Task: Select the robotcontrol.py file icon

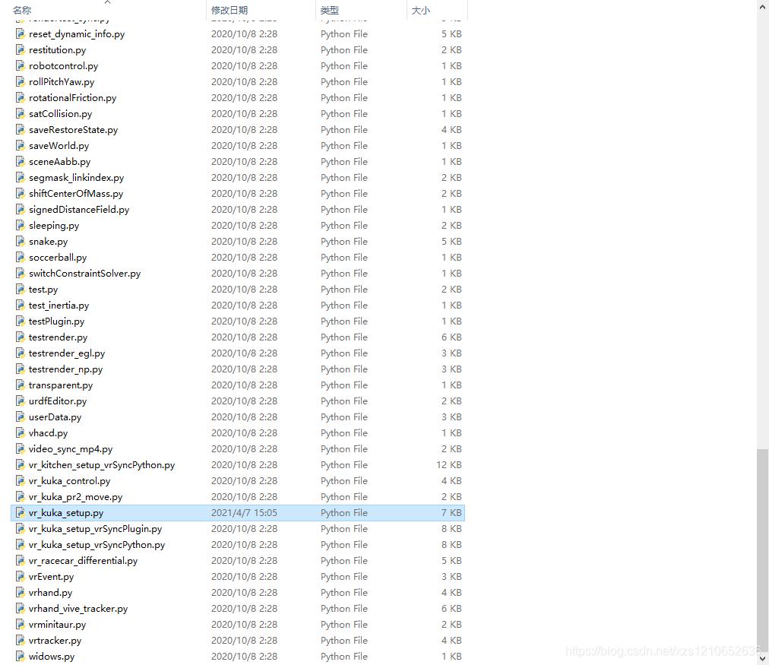Action: point(20,65)
